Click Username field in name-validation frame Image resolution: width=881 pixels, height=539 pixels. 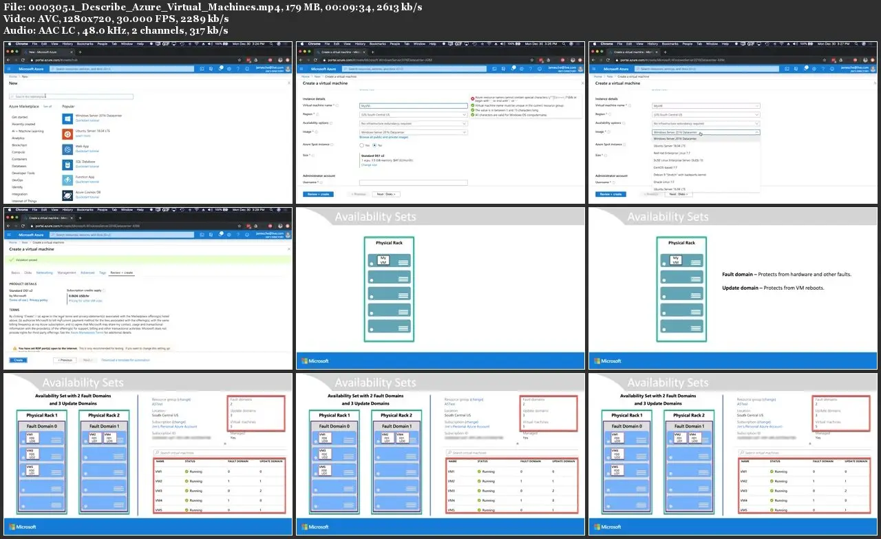coord(414,182)
